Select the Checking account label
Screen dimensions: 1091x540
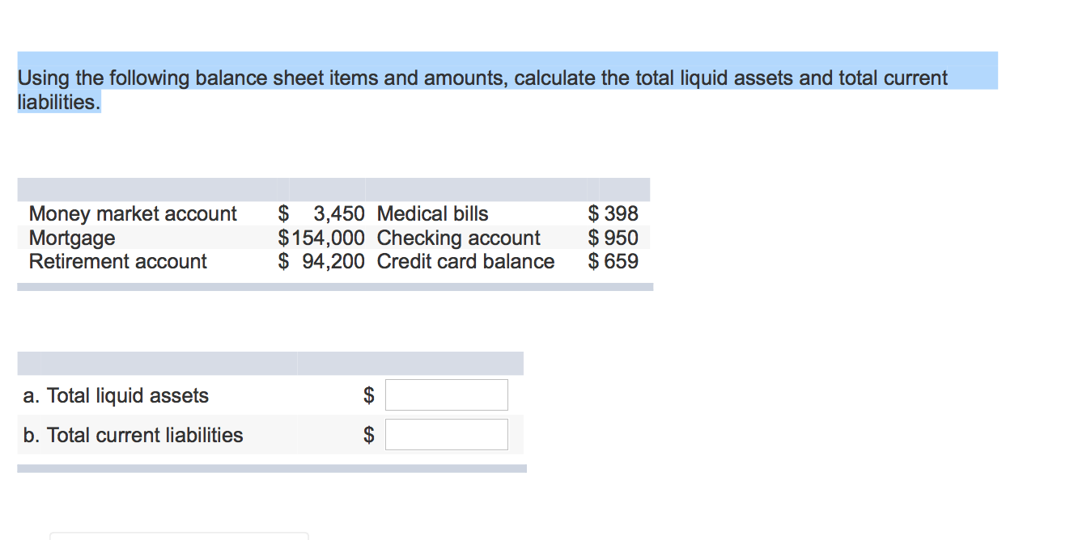458,238
